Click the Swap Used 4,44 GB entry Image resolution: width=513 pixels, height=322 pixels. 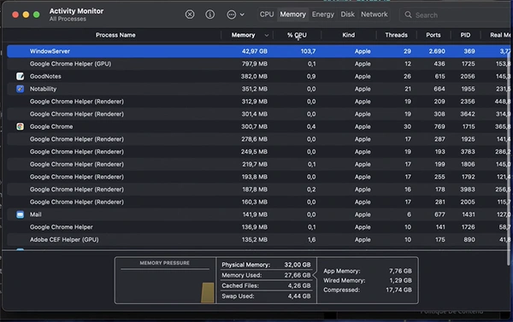pyautogui.click(x=266, y=296)
